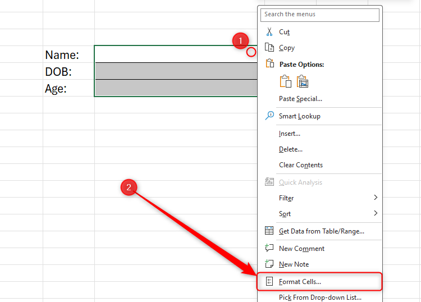Select Delete... in the context menu

coord(290,149)
